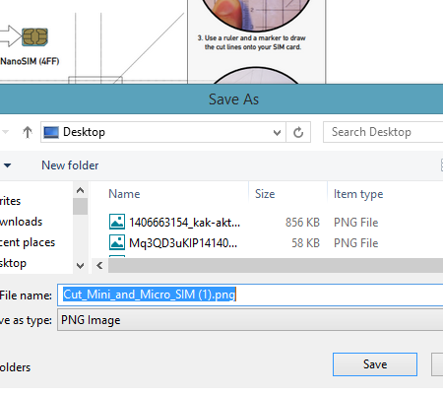
Task: Select the 1406663154_kak-akt PNG file icon
Action: point(117,222)
